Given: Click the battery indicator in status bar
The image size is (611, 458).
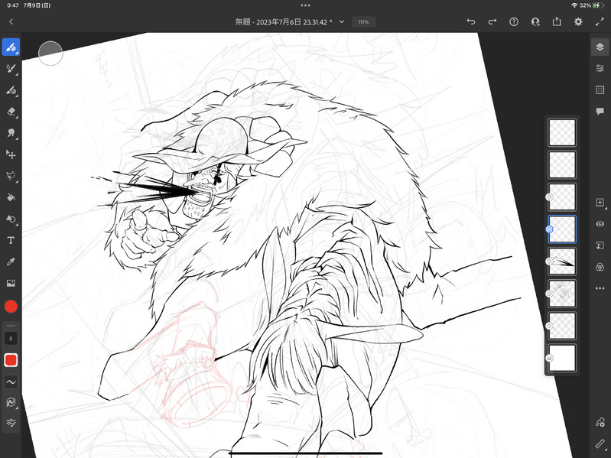Looking at the screenshot, I should tap(598, 5).
